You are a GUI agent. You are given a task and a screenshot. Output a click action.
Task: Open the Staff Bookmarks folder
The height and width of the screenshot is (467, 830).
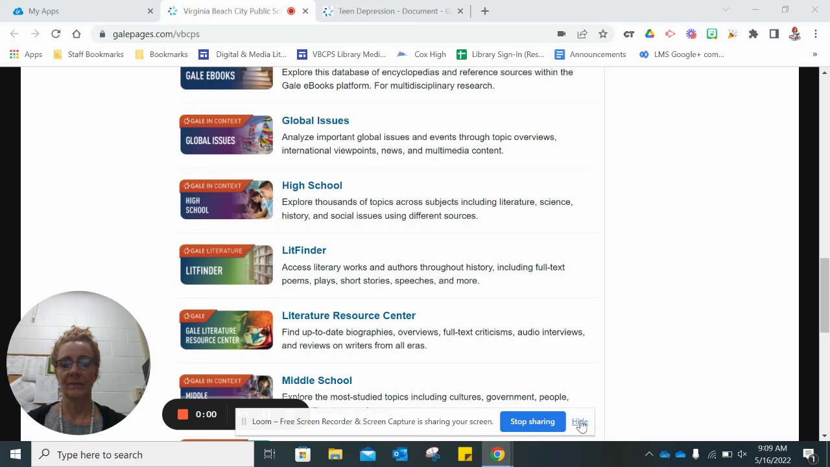[88, 54]
